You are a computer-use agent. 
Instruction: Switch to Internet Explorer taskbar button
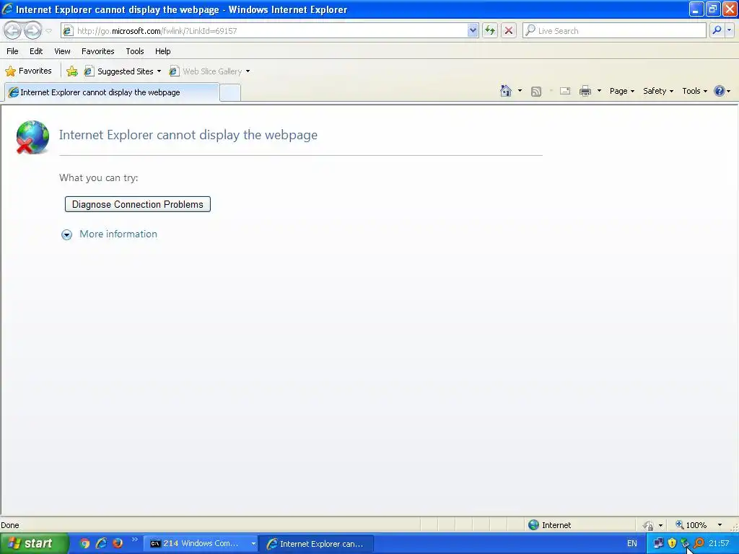[317, 544]
